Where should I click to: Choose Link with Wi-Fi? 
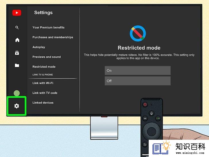(x=43, y=83)
